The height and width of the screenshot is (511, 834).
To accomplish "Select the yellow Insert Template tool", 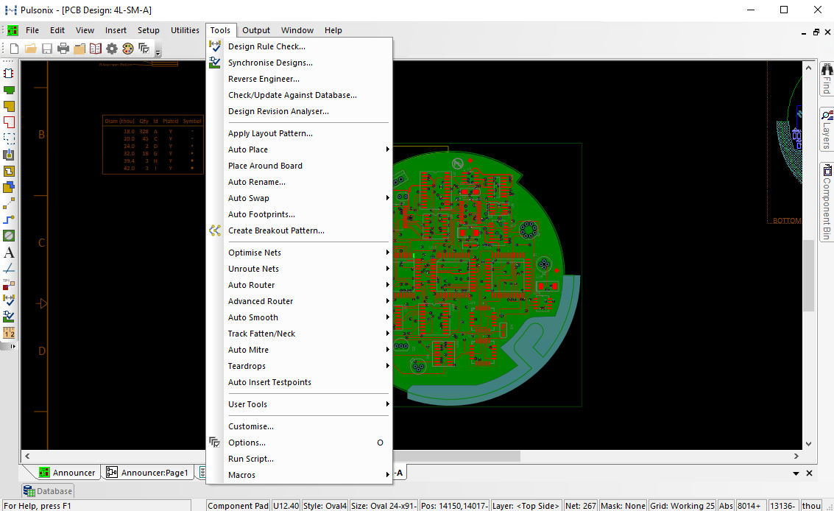I will tap(9, 171).
